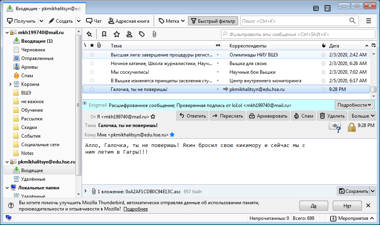Collapse the mkh199740@mail.ru account tree

tap(7, 33)
